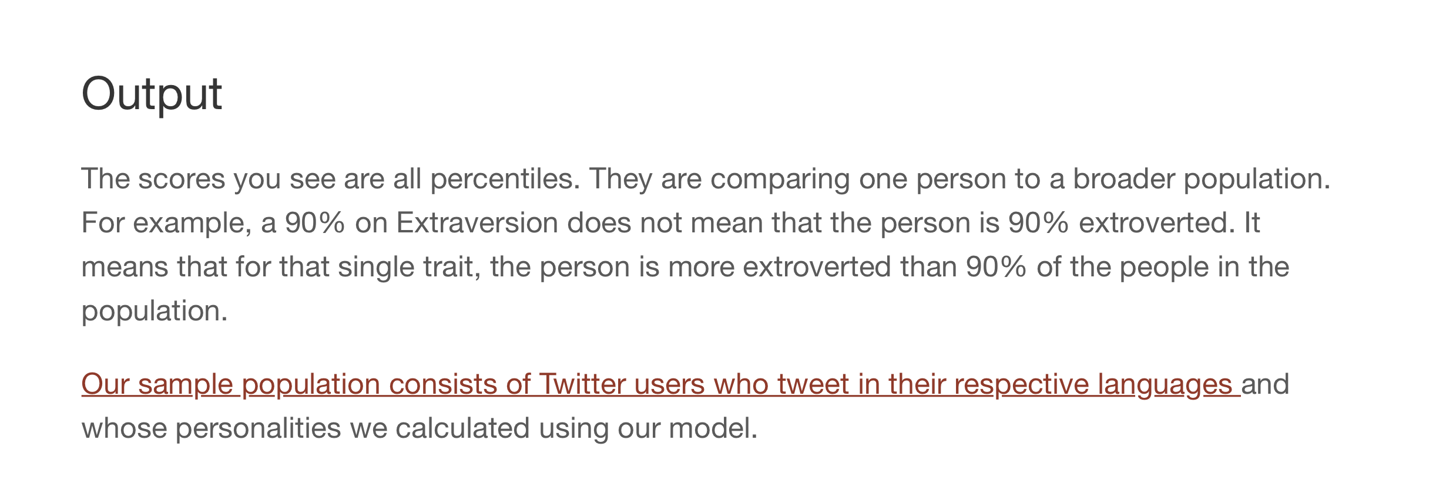Click the first "90%" after "For example, a"
The image size is (1436, 480).
[315, 223]
